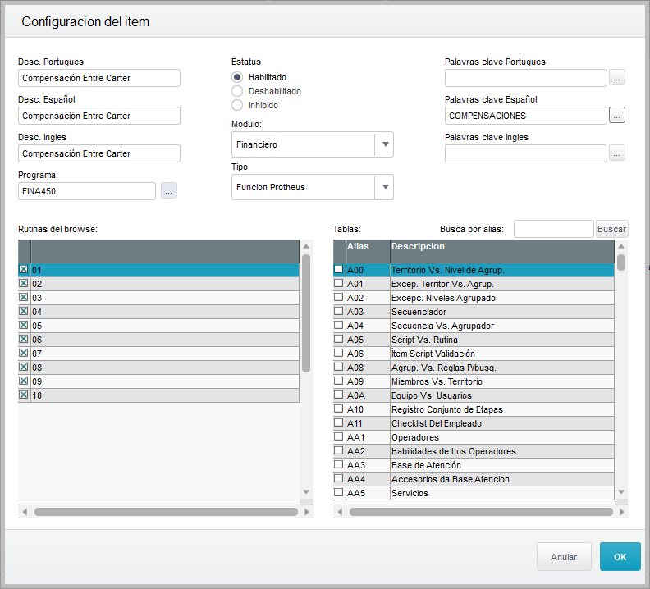
Task: Click scroll-down arrow of Rutinas del browse list
Action: 306,492
